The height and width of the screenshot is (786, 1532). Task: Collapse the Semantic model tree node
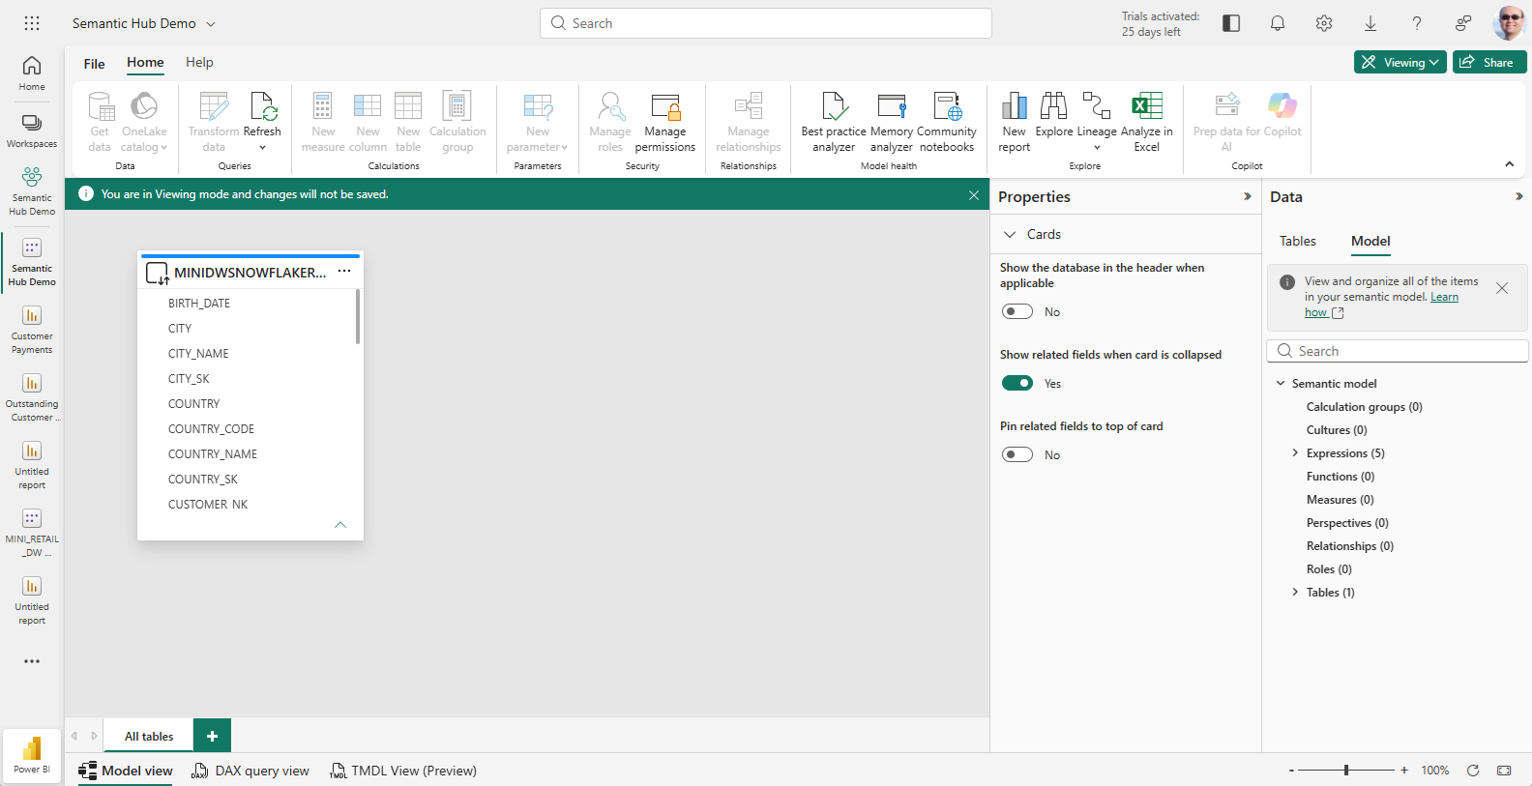(x=1281, y=383)
